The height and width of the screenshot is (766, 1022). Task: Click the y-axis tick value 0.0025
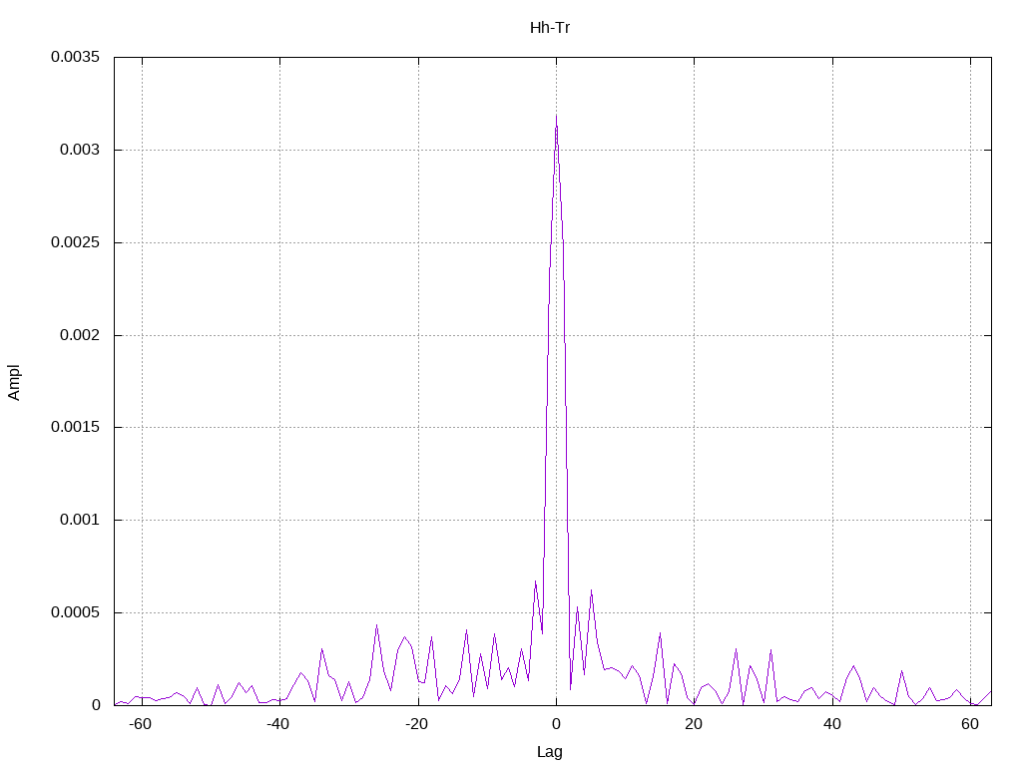pyautogui.click(x=76, y=242)
